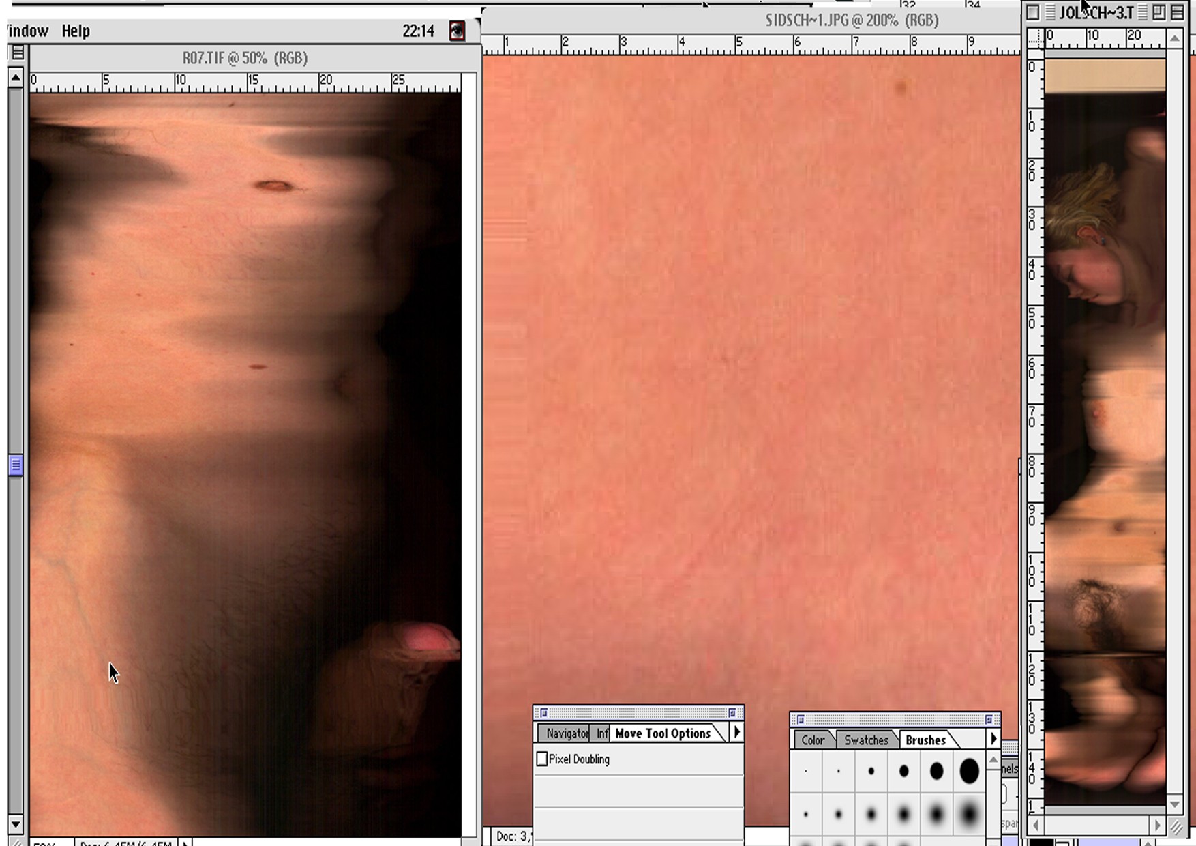Click the scroll-up arrow in the Brushes palette
This screenshot has width=1196, height=846.
tap(993, 759)
